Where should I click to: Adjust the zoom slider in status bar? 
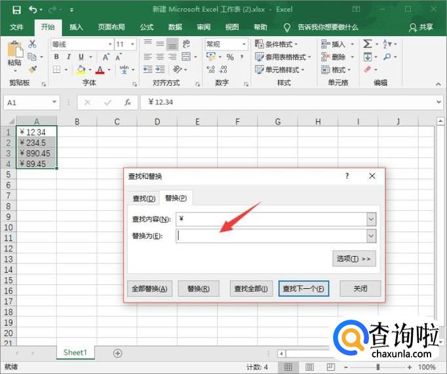378,367
